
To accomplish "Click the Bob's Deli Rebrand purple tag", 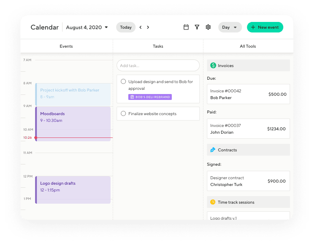I will click(x=150, y=97).
